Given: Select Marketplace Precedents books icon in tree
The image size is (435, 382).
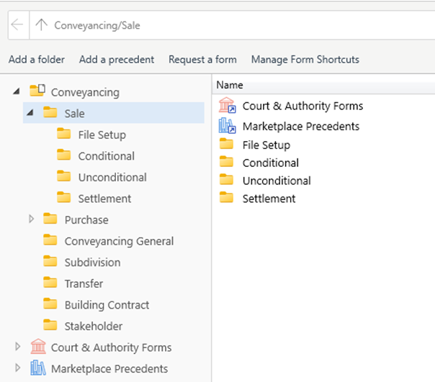Looking at the screenshot, I should coord(38,368).
